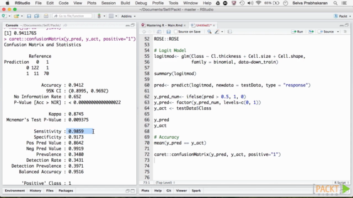Viewport: 353px width, 198px height.
Task: Open the Addins dropdown
Action: click(129, 16)
